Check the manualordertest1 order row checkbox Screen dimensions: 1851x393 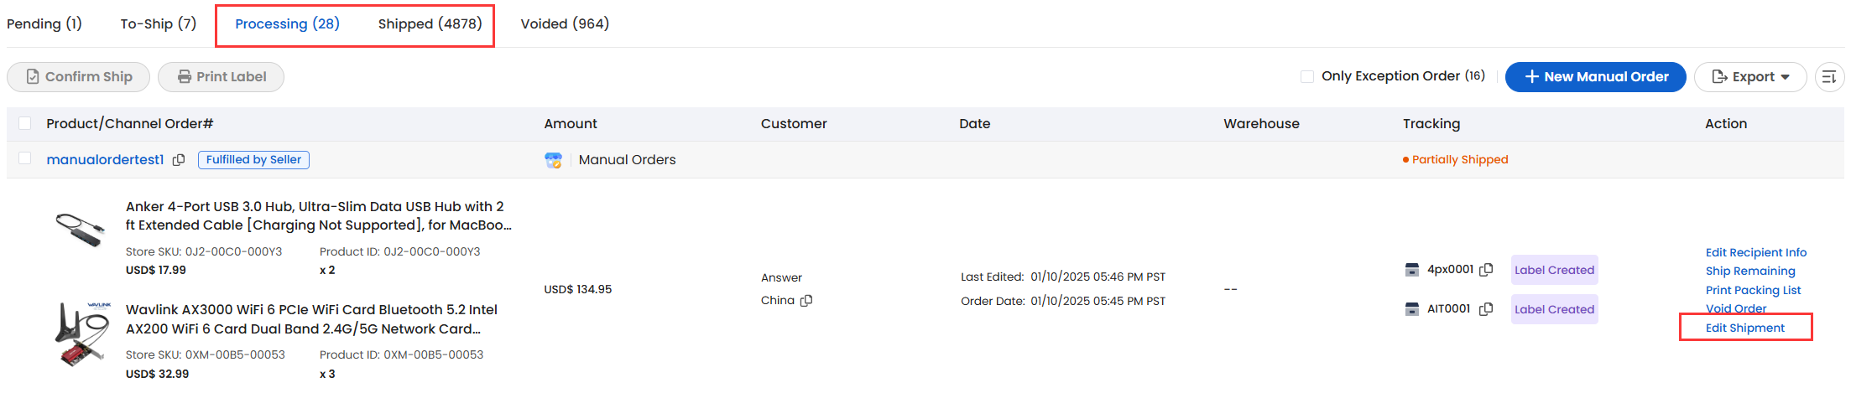pos(25,158)
